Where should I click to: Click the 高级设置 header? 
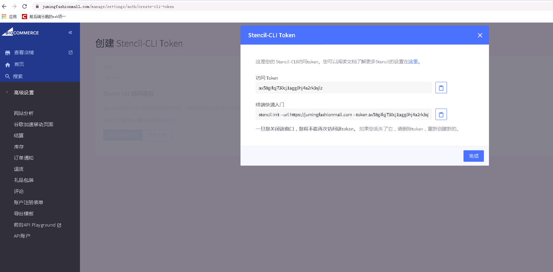tap(24, 93)
